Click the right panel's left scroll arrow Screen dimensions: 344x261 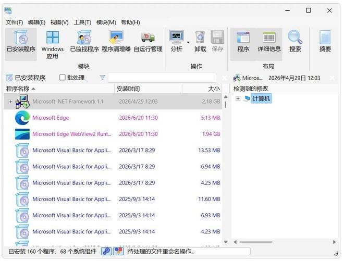pyautogui.click(x=235, y=242)
